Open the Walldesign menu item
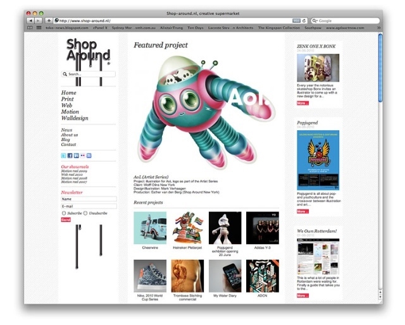Viewport: 405px width, 325px height. (75, 118)
